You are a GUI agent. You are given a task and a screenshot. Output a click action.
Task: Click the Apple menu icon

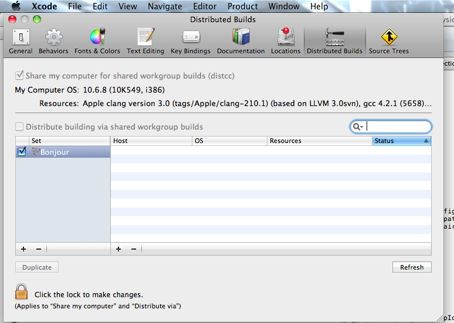[16, 6]
